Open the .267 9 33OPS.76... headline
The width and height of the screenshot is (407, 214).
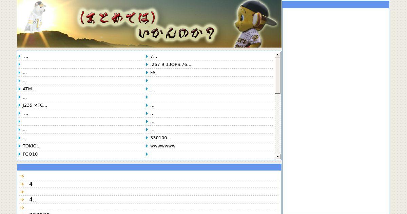(x=171, y=65)
